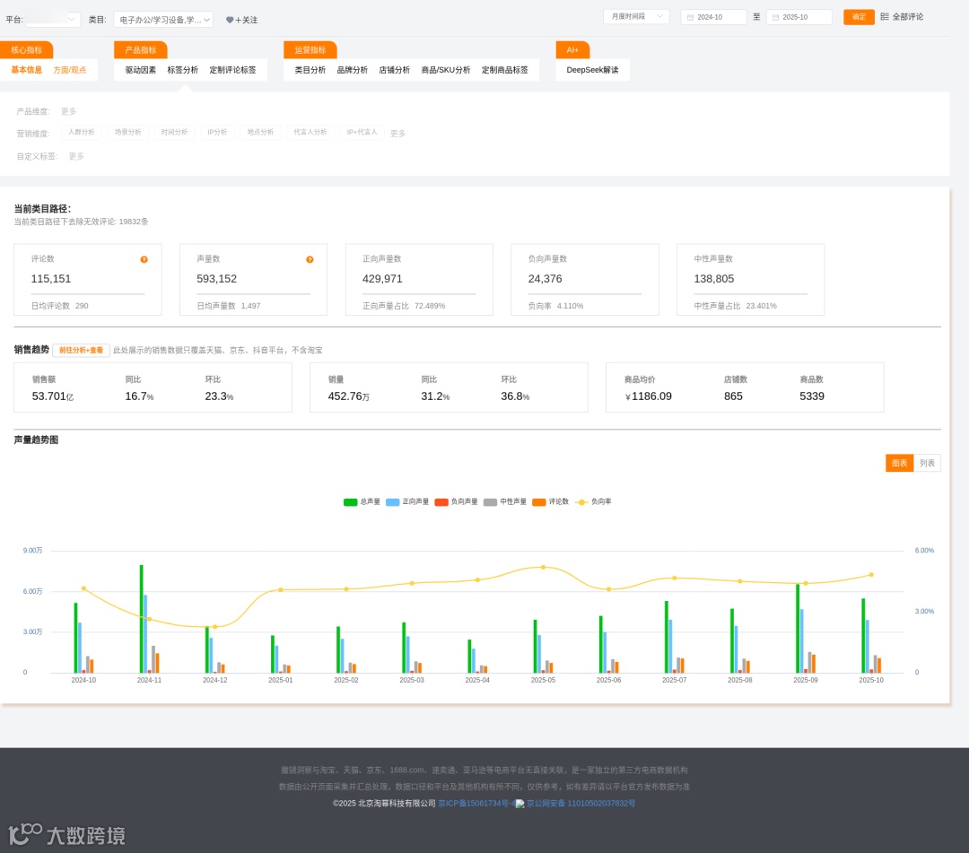Open the 类目分析 tab

click(x=310, y=70)
